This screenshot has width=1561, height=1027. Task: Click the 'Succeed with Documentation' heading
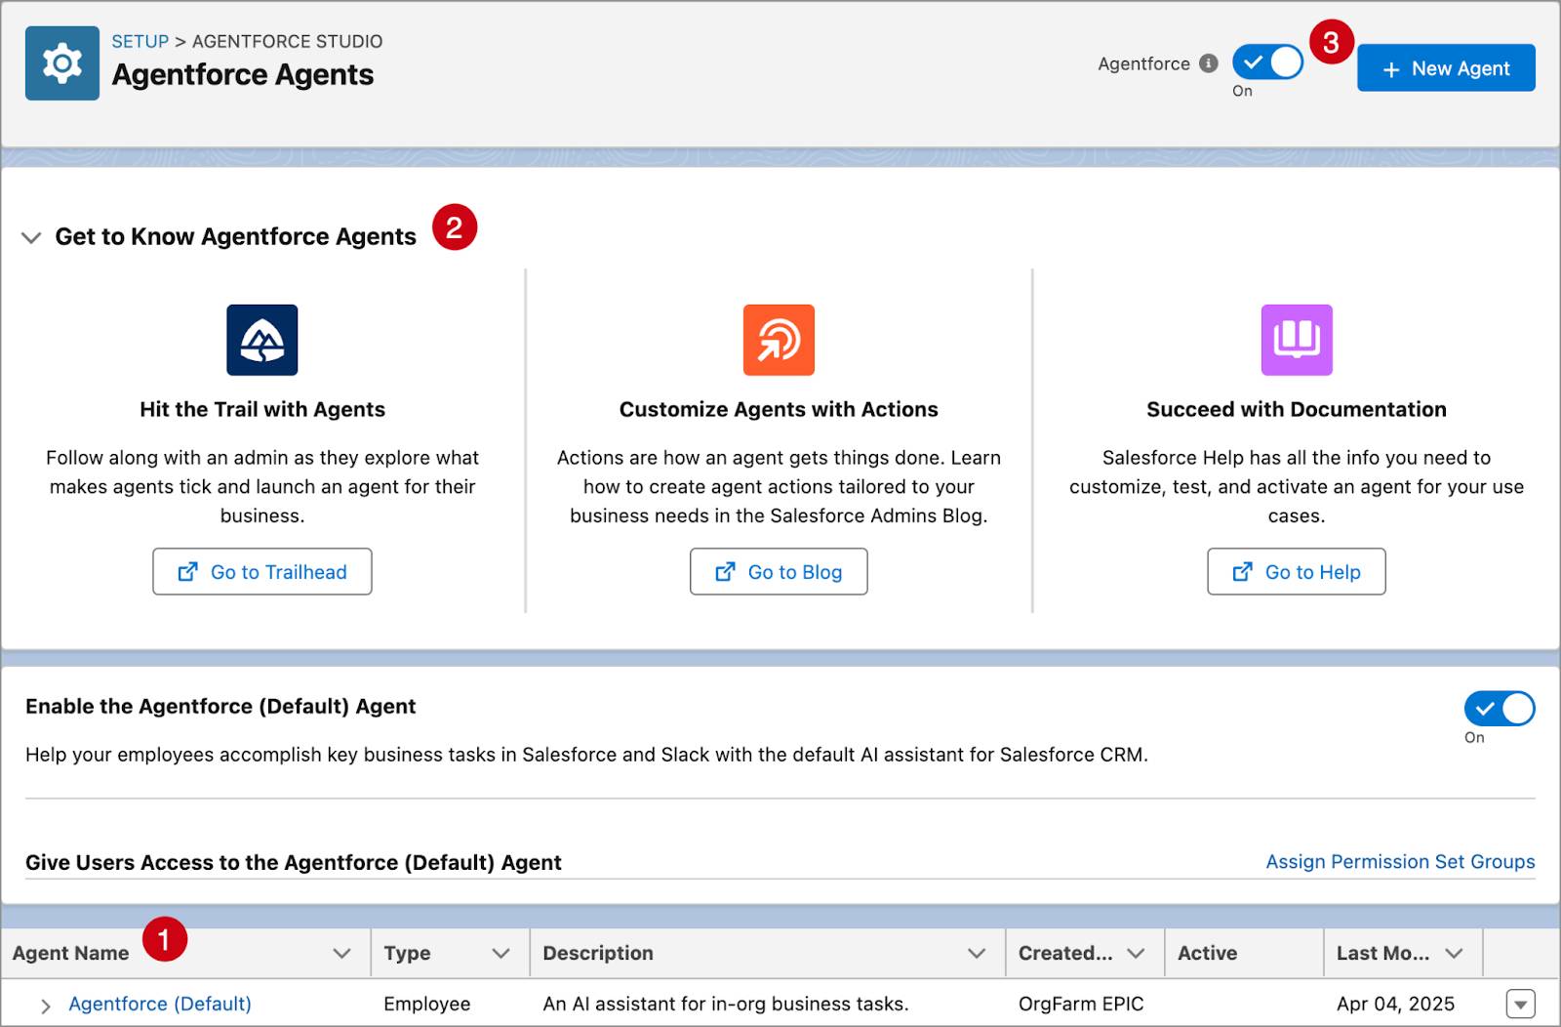[x=1297, y=410]
